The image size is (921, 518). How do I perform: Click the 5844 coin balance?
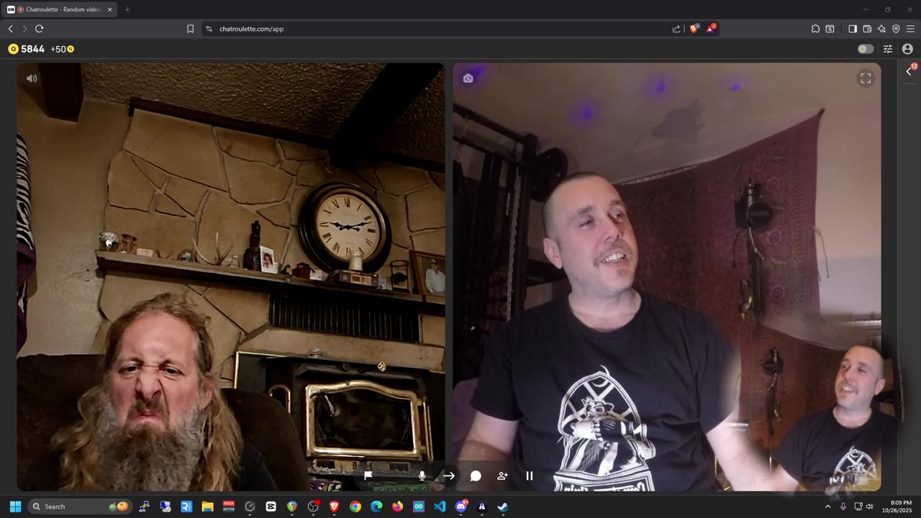point(27,49)
